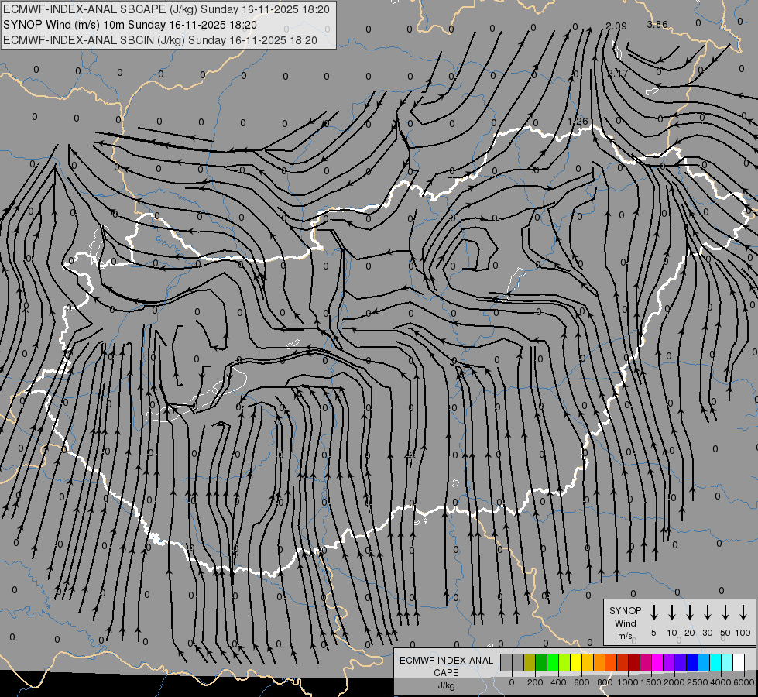Click the 3.86 CAPE value on map

pyautogui.click(x=657, y=24)
